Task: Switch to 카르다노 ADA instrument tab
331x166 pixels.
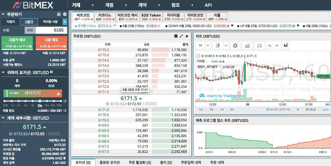Action: 105,17
